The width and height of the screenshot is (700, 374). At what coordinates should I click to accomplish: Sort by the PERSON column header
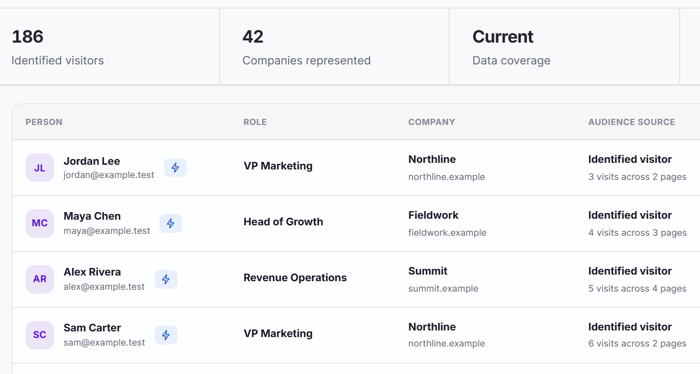44,122
